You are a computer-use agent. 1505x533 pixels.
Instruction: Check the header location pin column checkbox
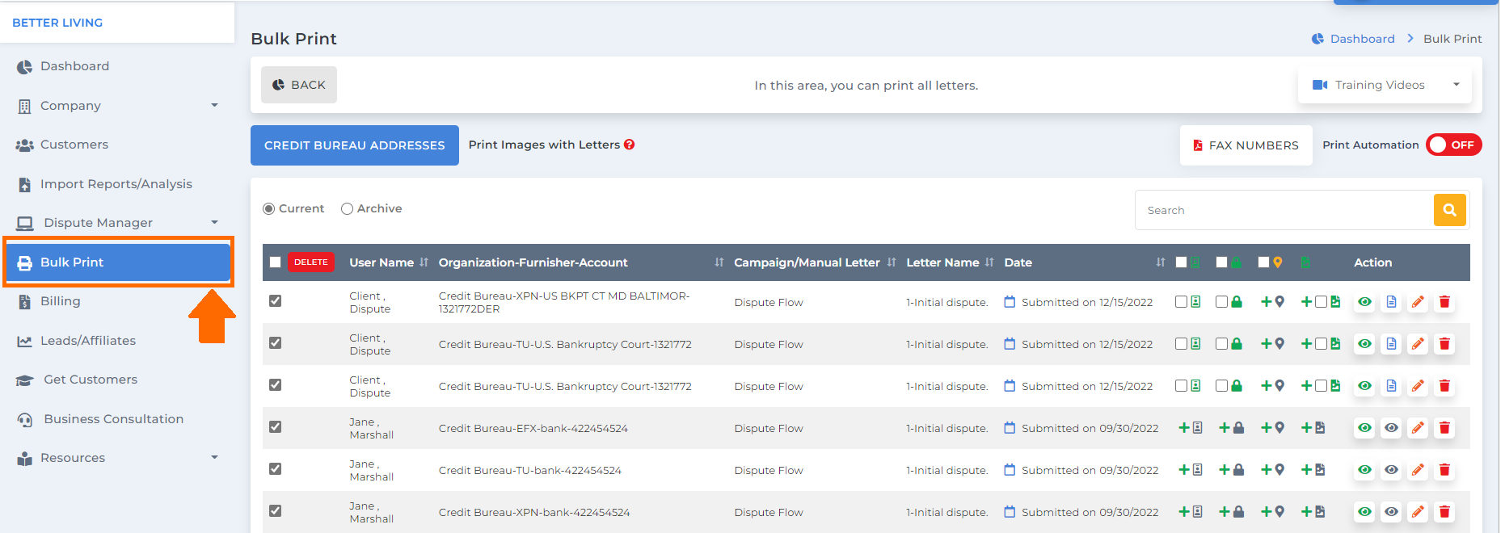pyautogui.click(x=1263, y=262)
